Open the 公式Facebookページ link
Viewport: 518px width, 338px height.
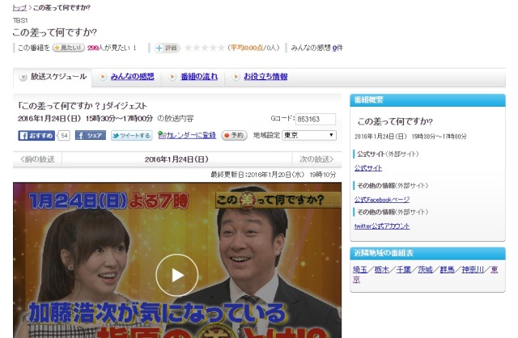pyautogui.click(x=382, y=199)
